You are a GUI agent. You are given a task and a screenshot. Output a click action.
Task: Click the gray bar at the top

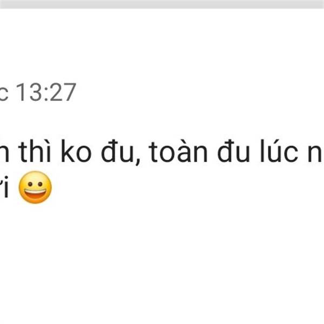162,4
